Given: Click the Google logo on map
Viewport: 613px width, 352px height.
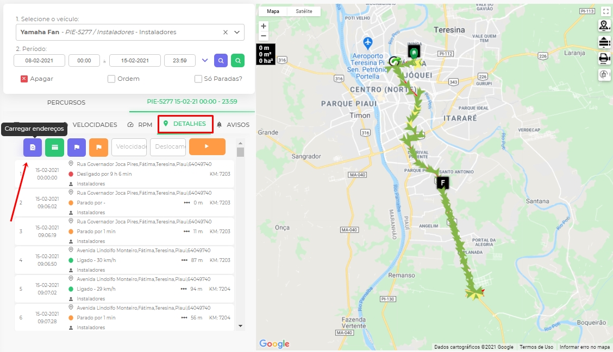Looking at the screenshot, I should 274,343.
